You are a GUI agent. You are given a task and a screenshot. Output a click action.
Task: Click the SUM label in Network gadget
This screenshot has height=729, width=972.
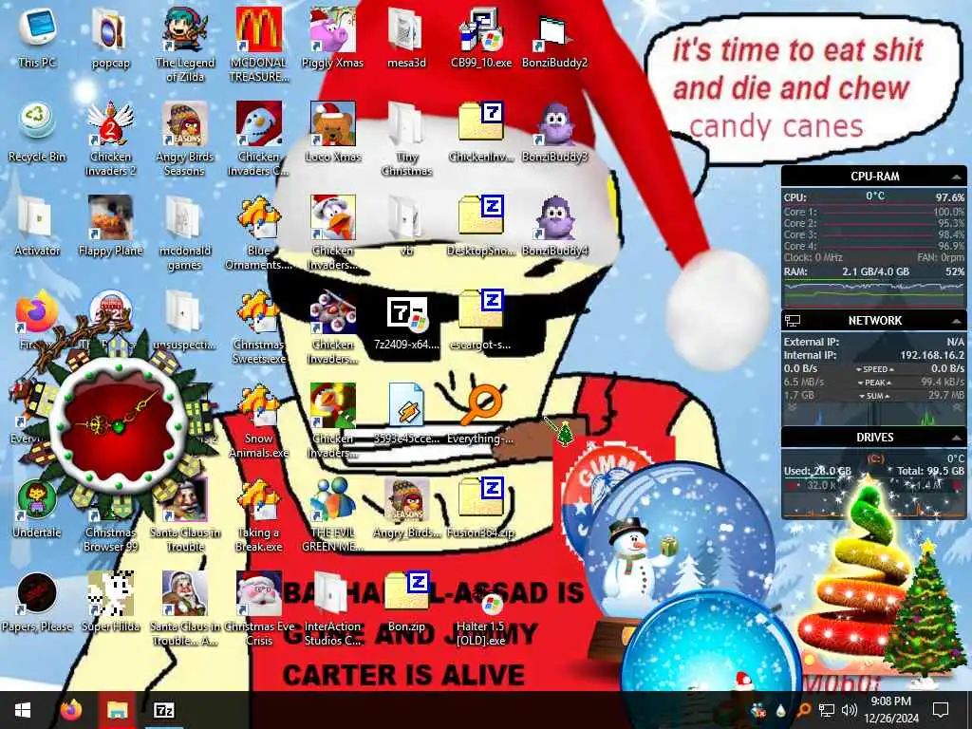click(x=874, y=396)
